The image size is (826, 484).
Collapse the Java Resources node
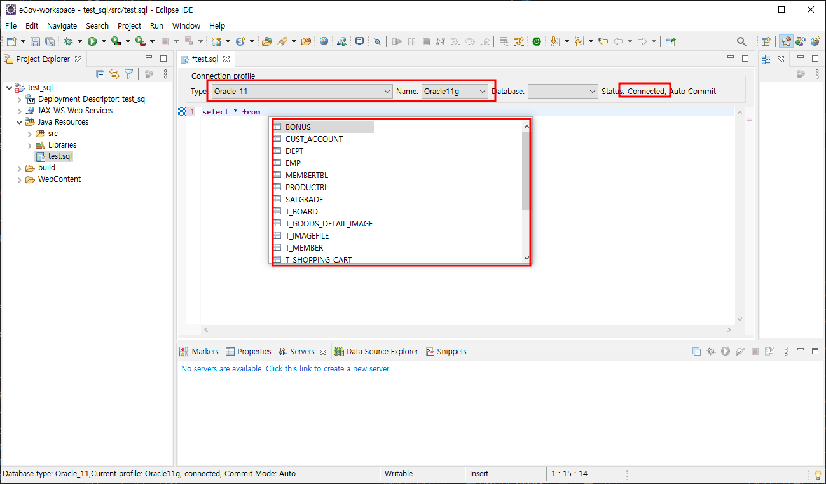coord(19,122)
